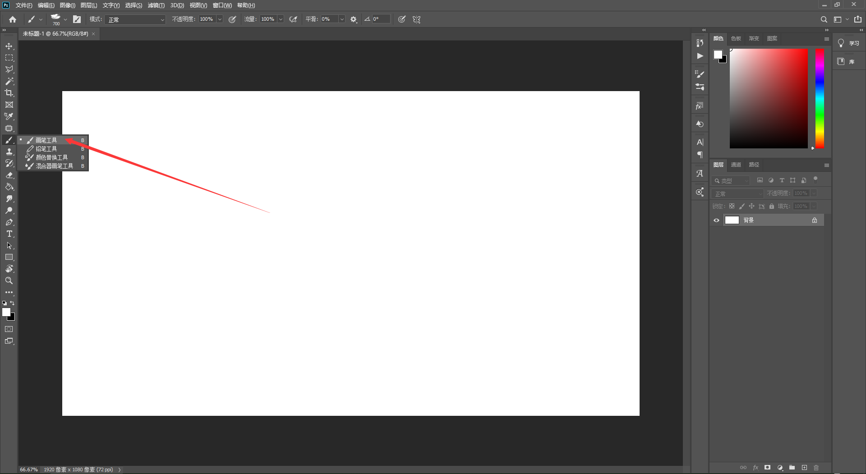Screen dimensions: 866x474
Task: Open the 文件(F) menu
Action: pos(24,5)
